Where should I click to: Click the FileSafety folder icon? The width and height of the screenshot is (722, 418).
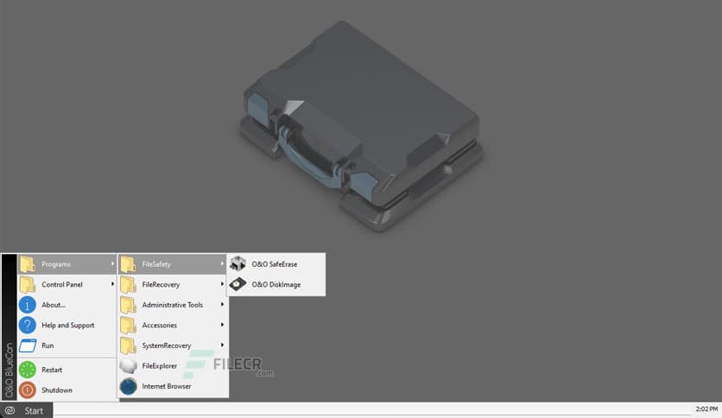pyautogui.click(x=128, y=264)
